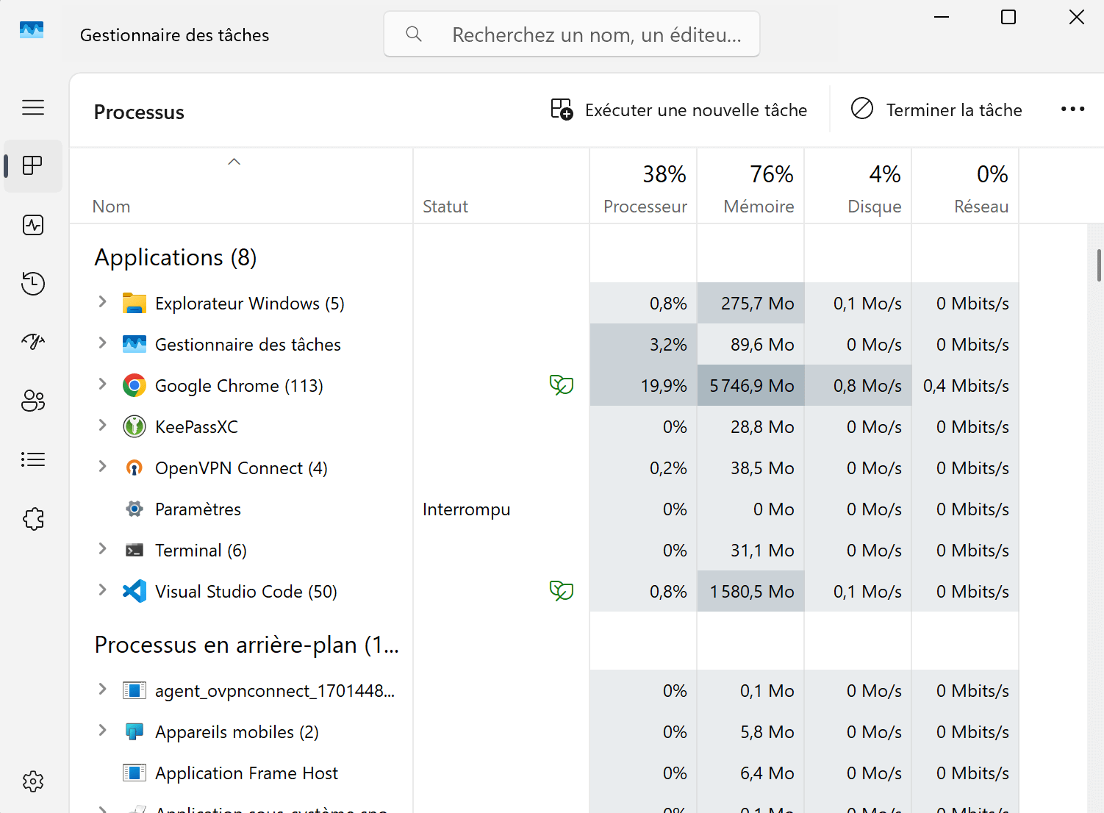Click the Task Manager app logo in the title bar

[32, 30]
